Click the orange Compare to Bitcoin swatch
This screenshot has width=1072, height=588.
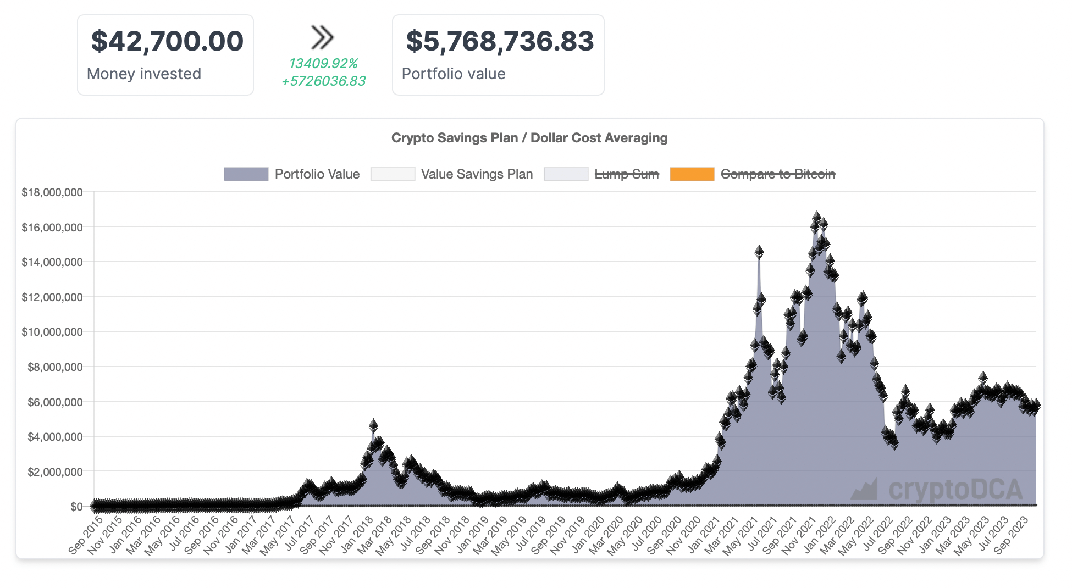coord(692,174)
